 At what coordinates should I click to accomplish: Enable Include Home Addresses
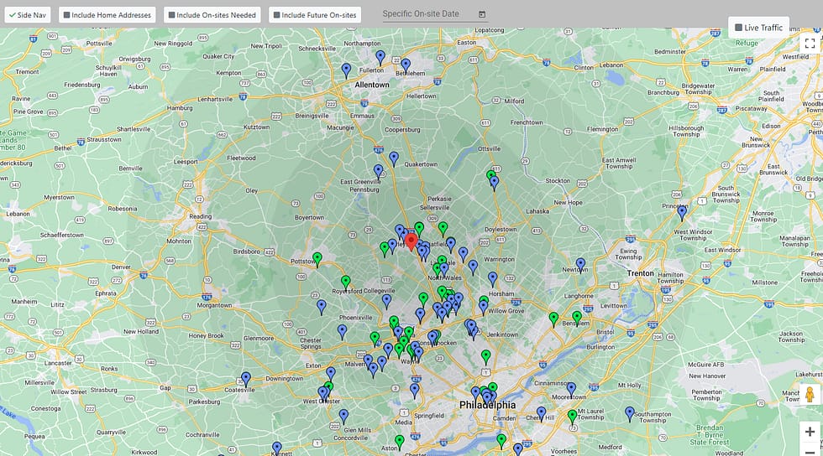(107, 15)
